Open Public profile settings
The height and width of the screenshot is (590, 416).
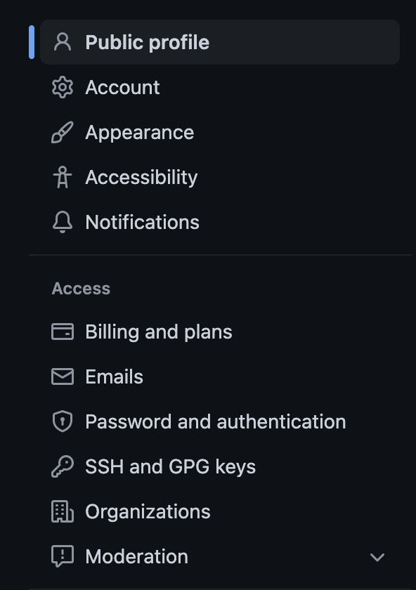click(x=147, y=42)
